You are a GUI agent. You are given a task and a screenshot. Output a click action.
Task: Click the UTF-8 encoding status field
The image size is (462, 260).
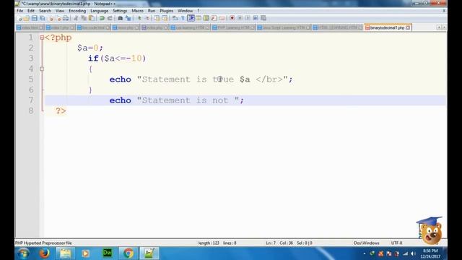(x=396, y=243)
